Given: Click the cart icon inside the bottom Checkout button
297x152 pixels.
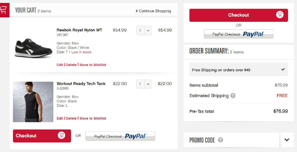Looking at the screenshot, I should (61, 135).
